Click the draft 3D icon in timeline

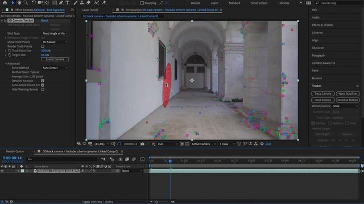pyautogui.click(x=112, y=159)
